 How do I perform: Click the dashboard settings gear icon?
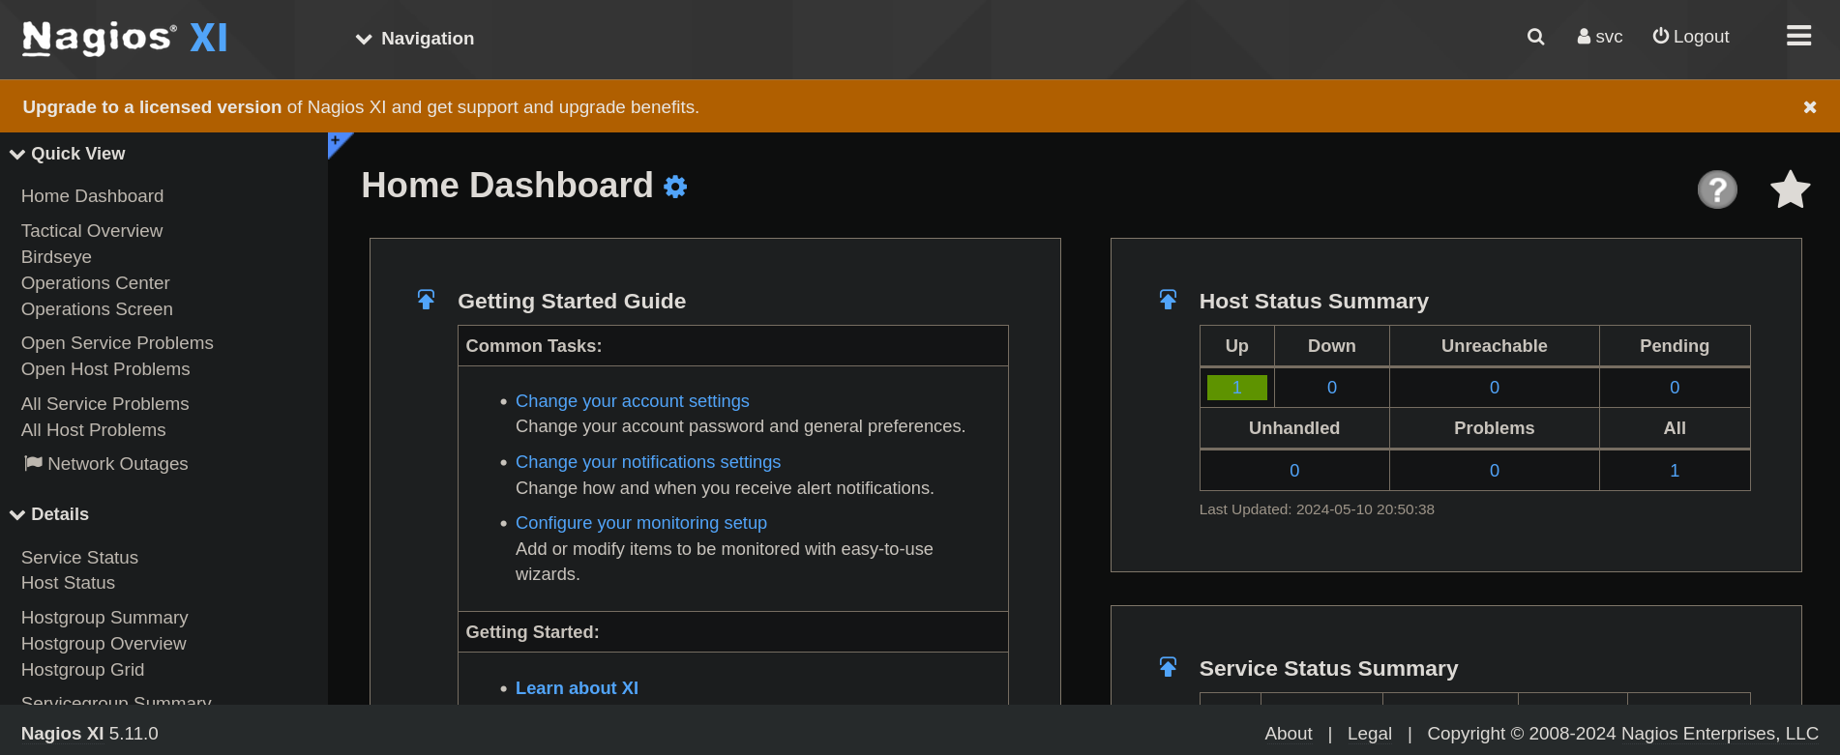coord(675,187)
